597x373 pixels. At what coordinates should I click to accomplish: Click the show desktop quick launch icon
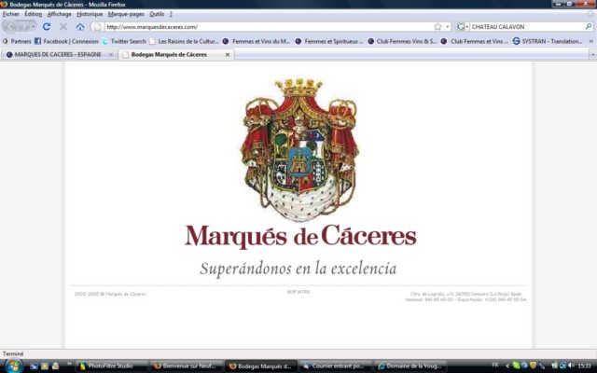click(34, 366)
